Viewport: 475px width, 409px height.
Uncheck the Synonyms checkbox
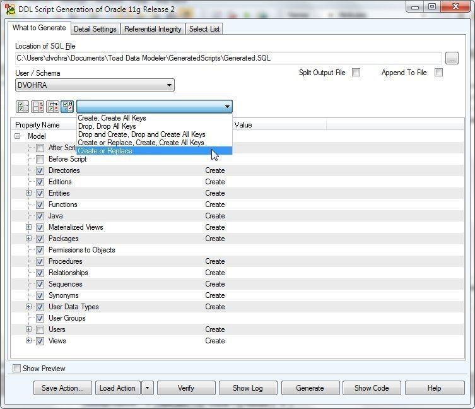pyautogui.click(x=40, y=295)
